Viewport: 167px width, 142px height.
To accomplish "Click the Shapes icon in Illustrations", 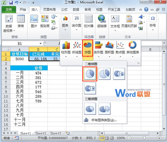I will (x=53, y=16).
